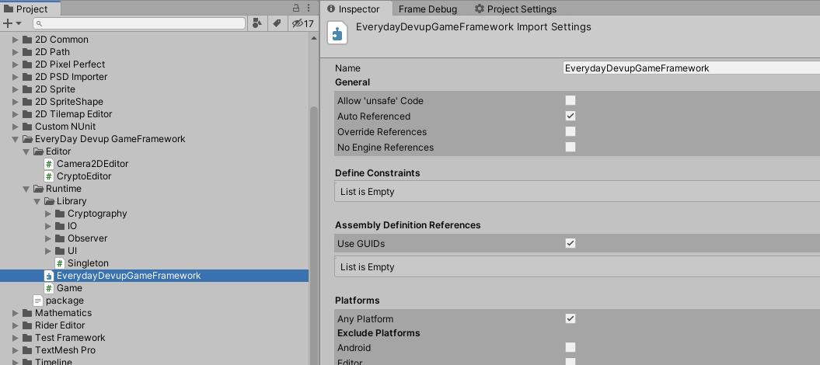
Task: Click the Custom NUnit folder icon
Action: tap(27, 127)
